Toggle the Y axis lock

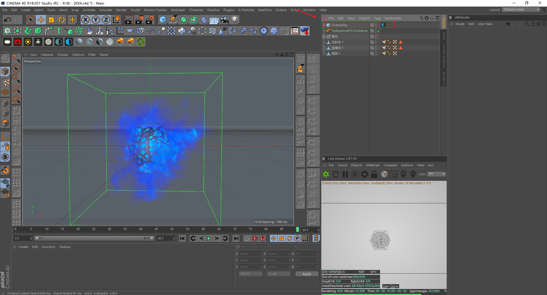96,20
